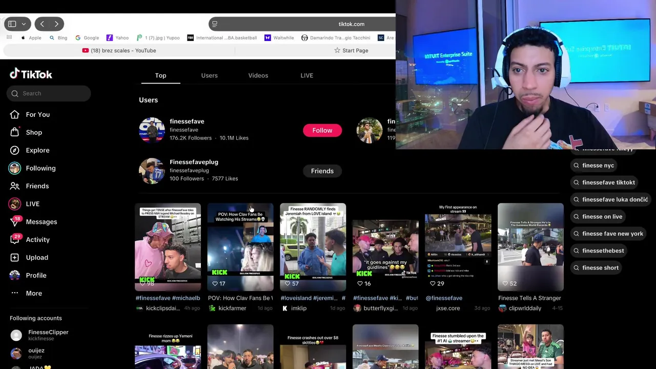This screenshot has width=656, height=369.
Task: Open the Upload plus icon
Action: click(15, 257)
